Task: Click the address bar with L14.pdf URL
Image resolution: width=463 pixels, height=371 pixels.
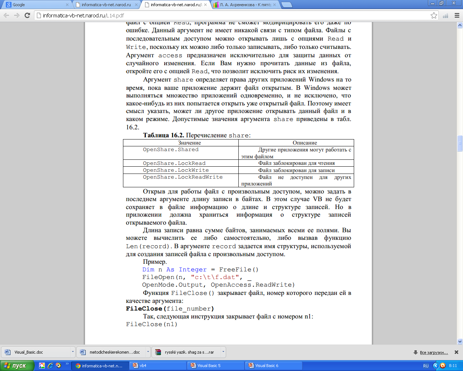Action: [231, 15]
